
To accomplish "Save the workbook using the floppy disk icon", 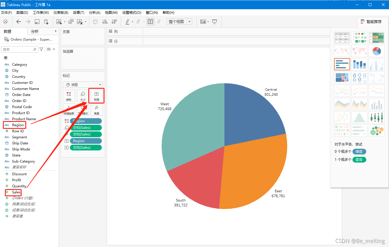I will click(37, 22).
